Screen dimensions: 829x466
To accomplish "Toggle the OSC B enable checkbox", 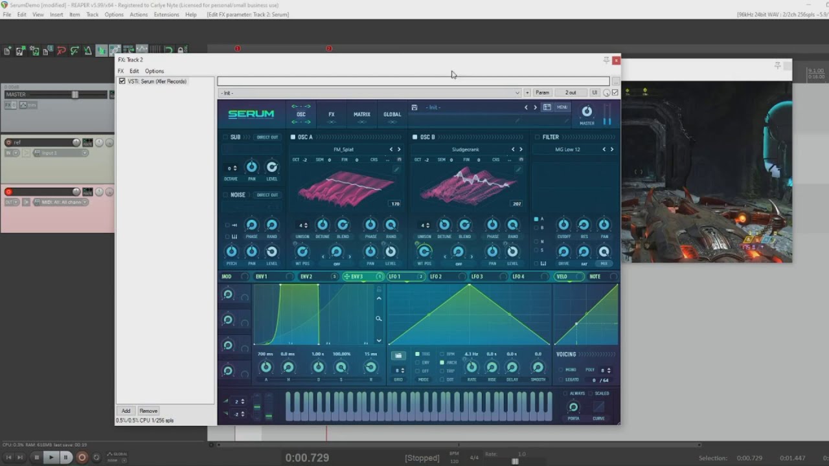I will tap(414, 137).
